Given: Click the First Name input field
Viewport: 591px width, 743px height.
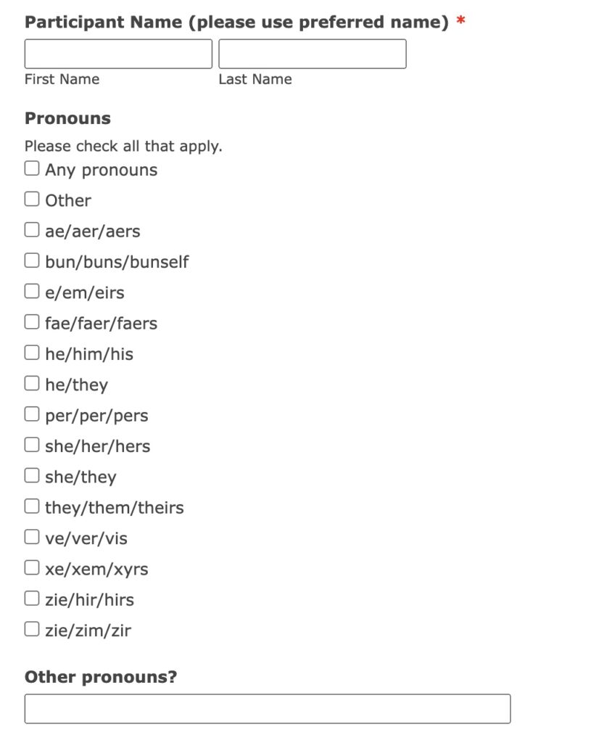Looking at the screenshot, I should [118, 54].
